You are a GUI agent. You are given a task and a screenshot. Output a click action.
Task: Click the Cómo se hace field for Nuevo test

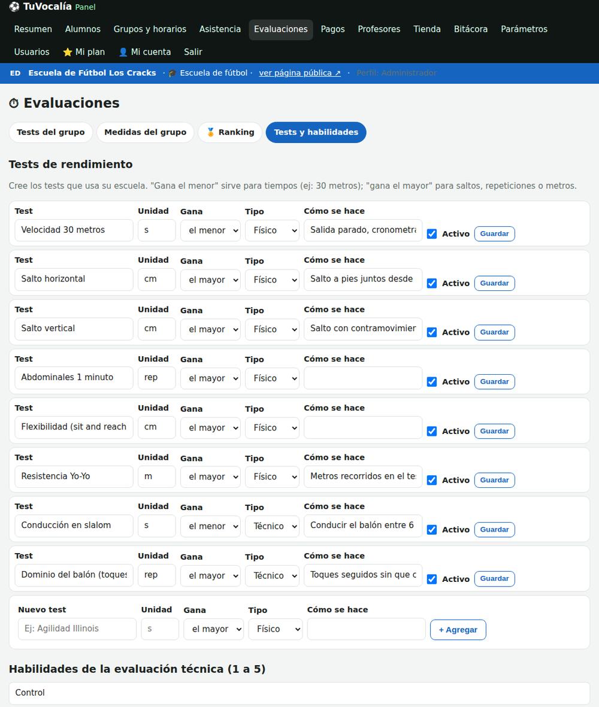pos(366,629)
